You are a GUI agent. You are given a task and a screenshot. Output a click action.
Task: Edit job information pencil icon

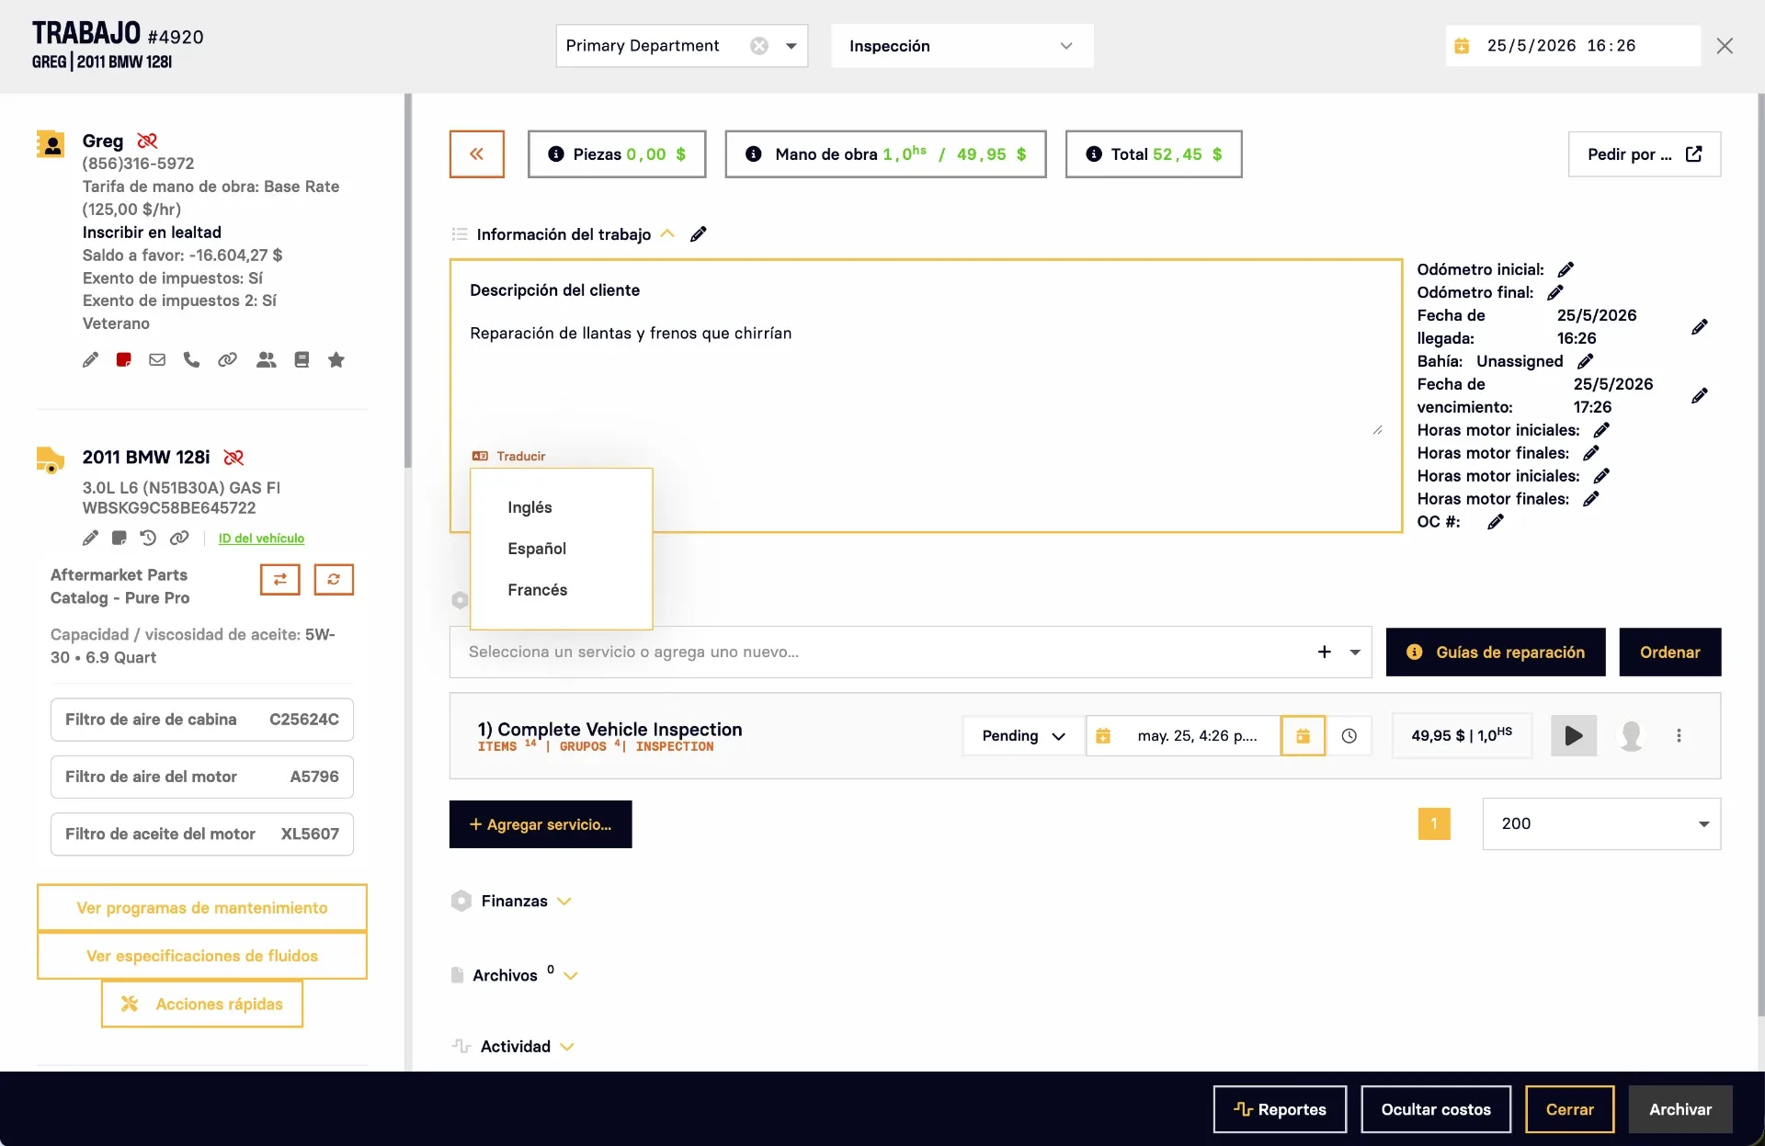[x=699, y=233]
